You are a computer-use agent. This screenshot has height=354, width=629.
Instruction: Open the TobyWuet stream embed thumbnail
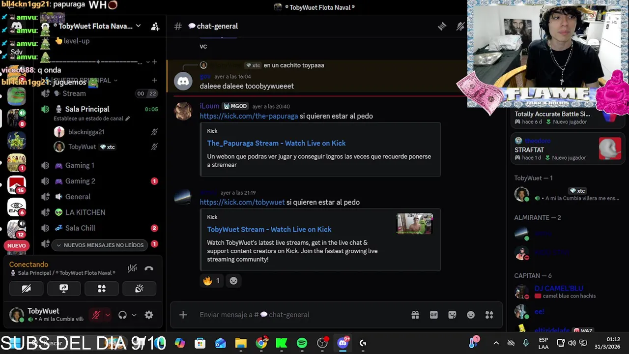(x=415, y=224)
